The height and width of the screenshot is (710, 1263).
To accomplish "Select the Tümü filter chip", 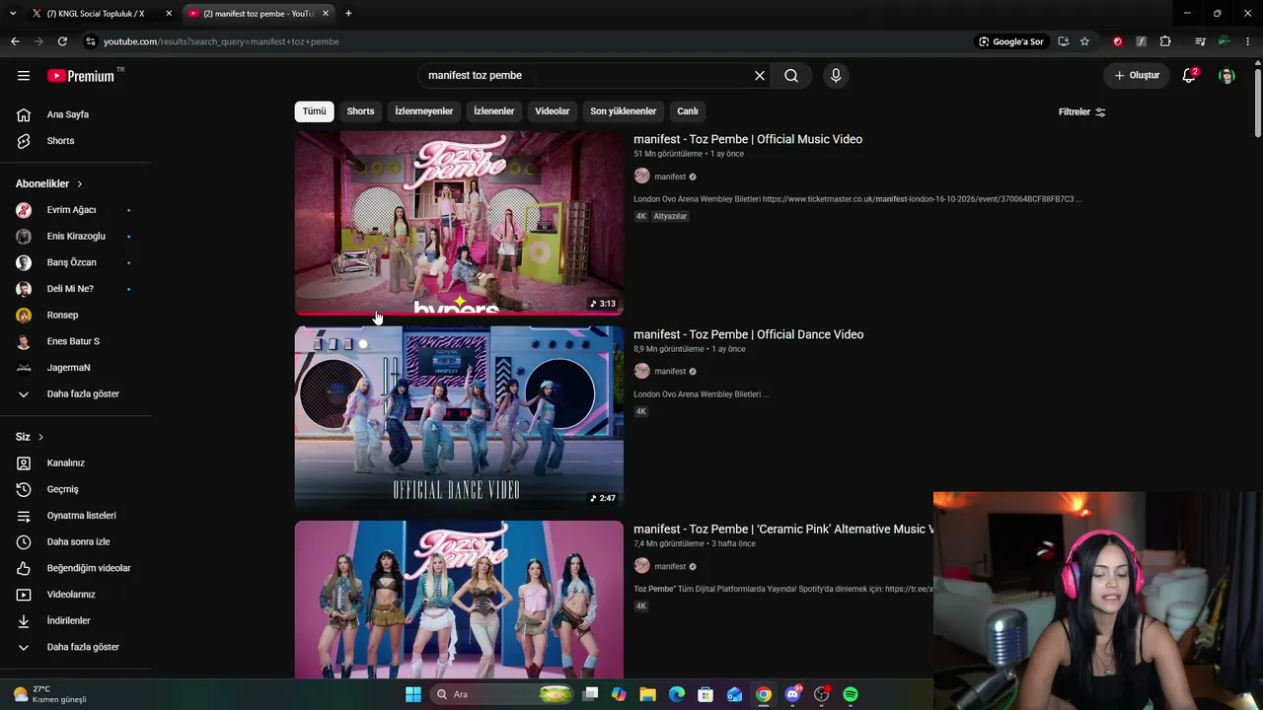I will pyautogui.click(x=314, y=111).
